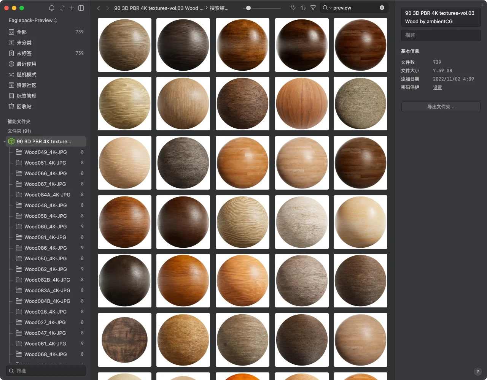
Task: Click the 2022/11/02 4:39 added date
Action: click(x=454, y=79)
